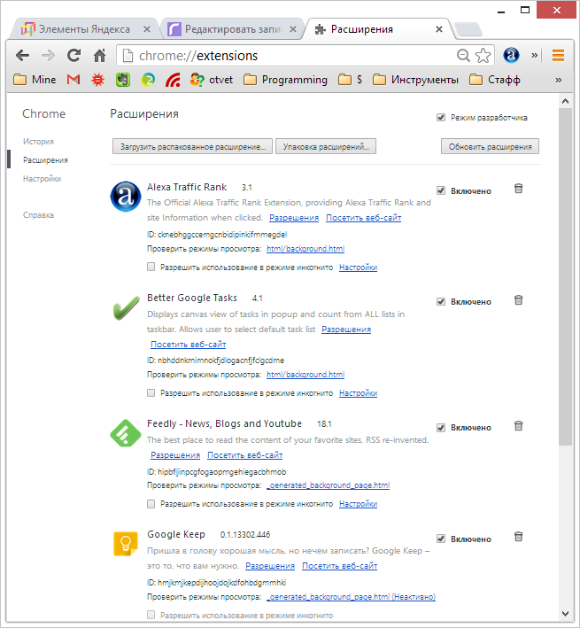Remove Feedly extension with trash icon
Image resolution: width=580 pixels, height=628 pixels.
click(518, 426)
